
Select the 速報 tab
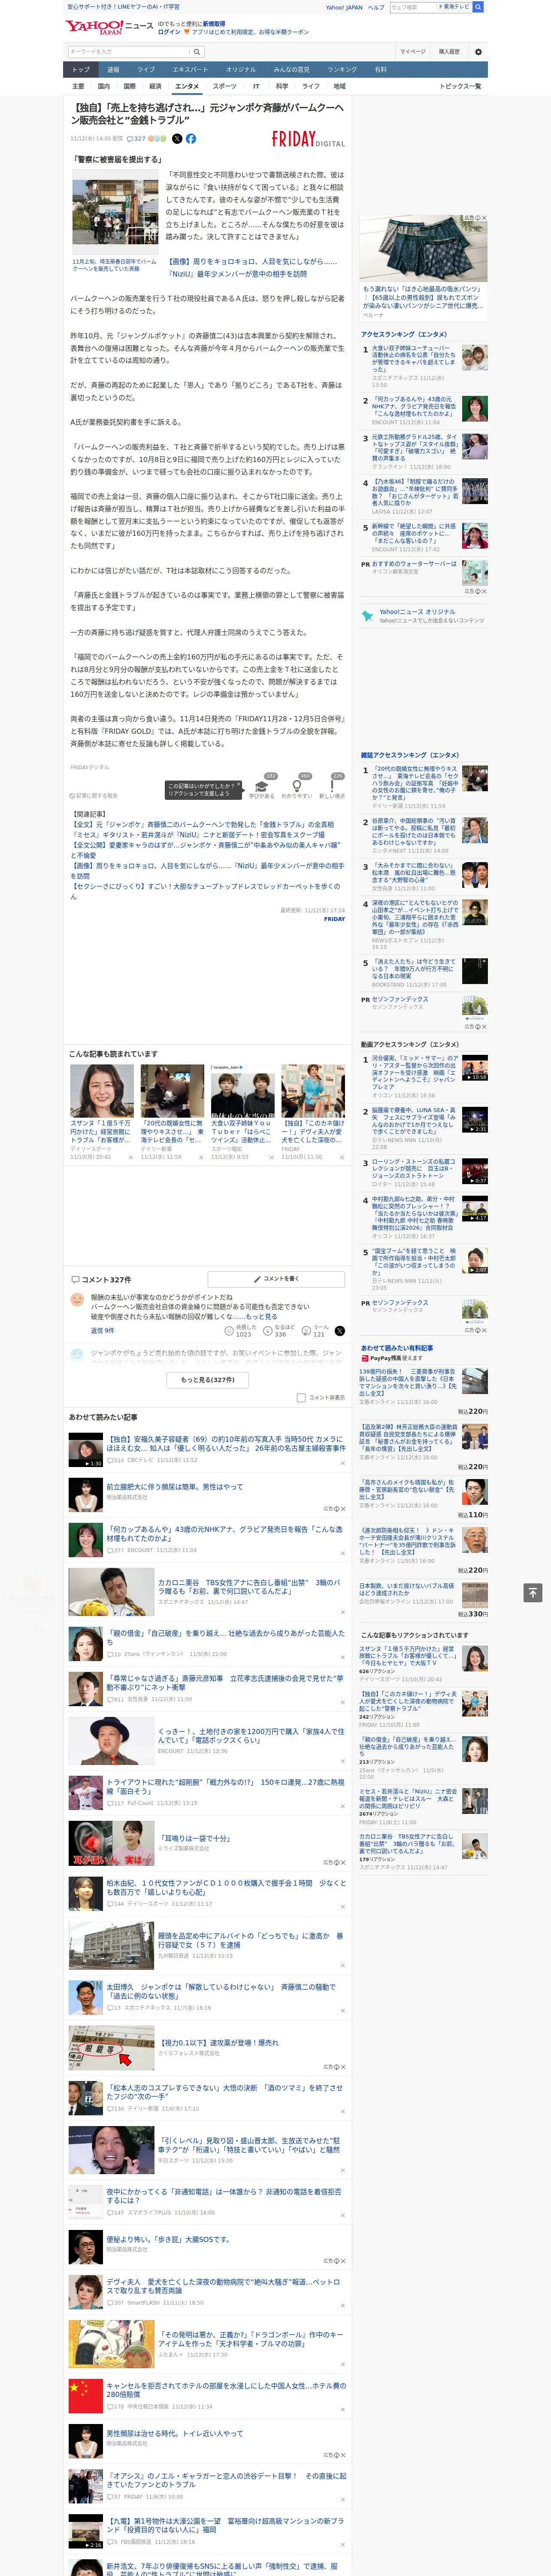113,70
